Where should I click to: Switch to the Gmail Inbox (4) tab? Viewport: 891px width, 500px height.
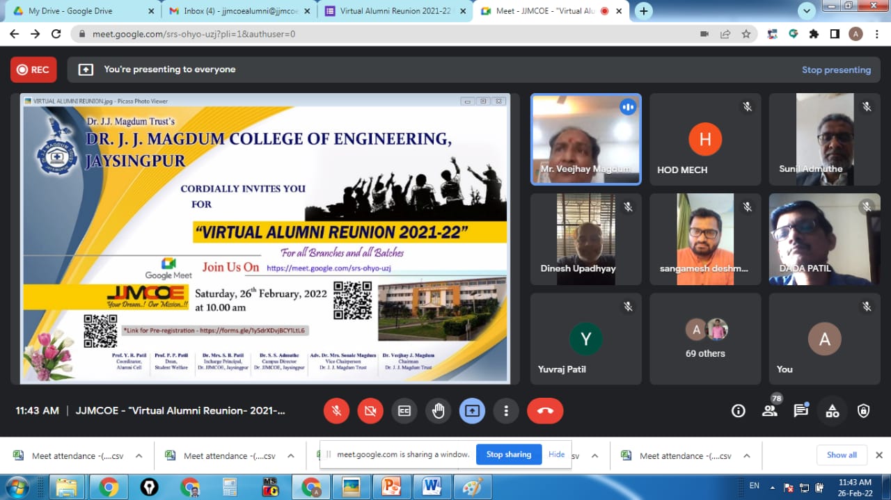click(241, 11)
